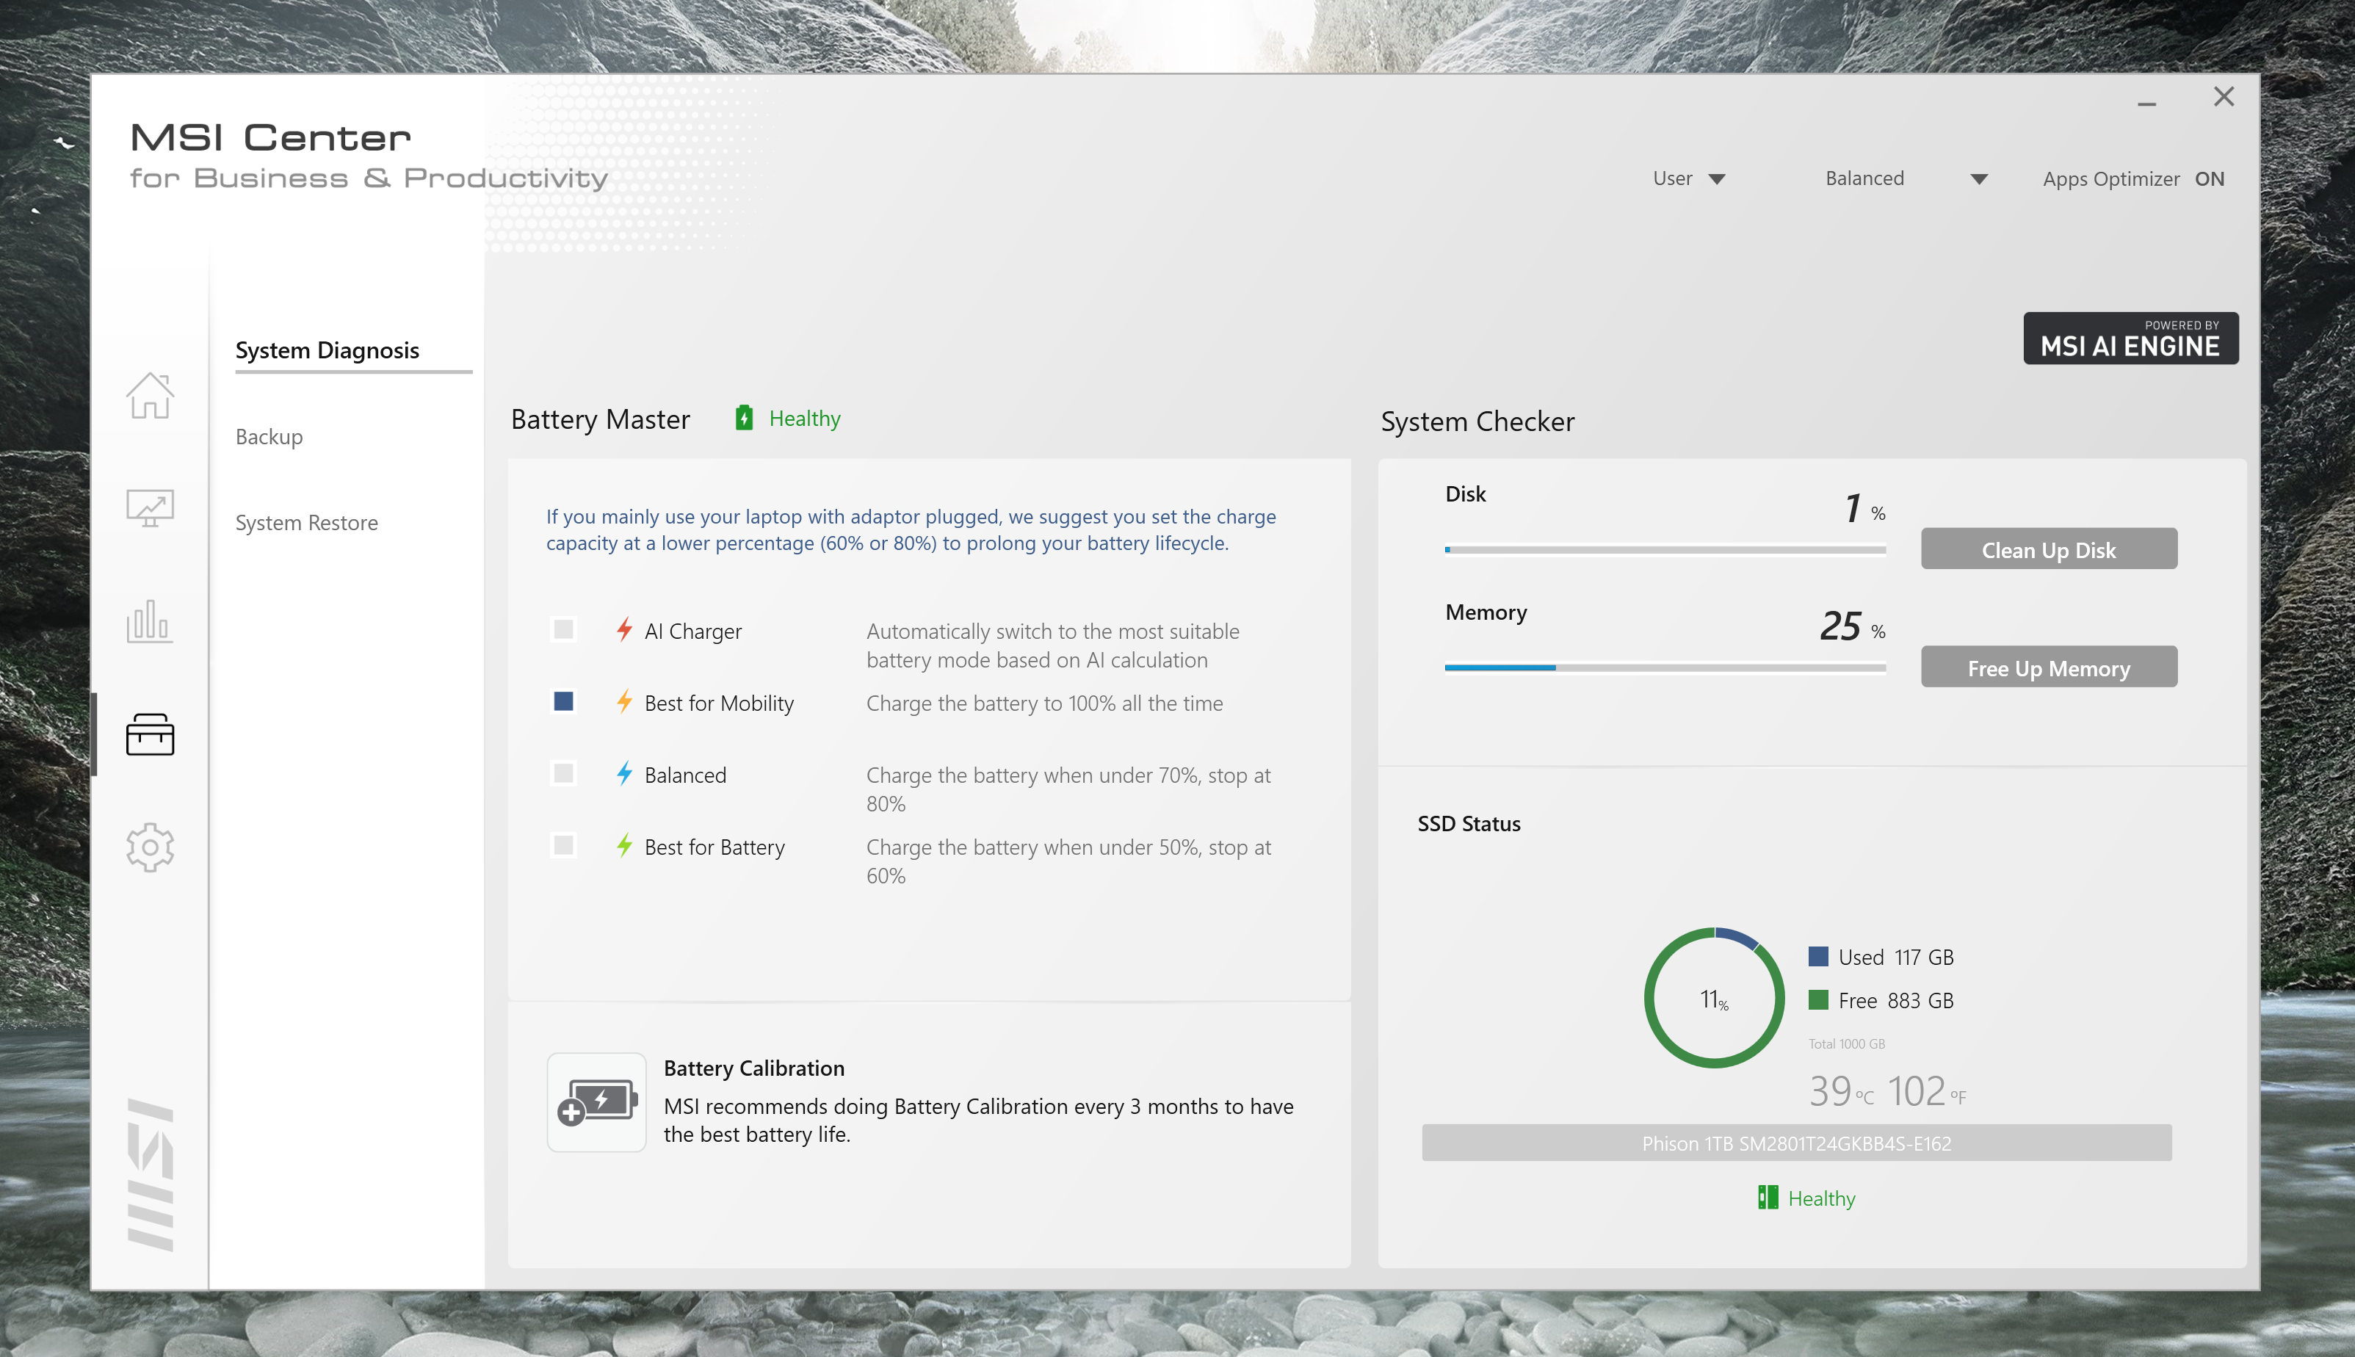
Task: Click Battery Calibration heading
Action: (x=754, y=1068)
